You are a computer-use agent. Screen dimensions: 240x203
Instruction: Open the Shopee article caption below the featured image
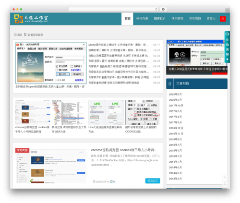[x=50, y=86]
